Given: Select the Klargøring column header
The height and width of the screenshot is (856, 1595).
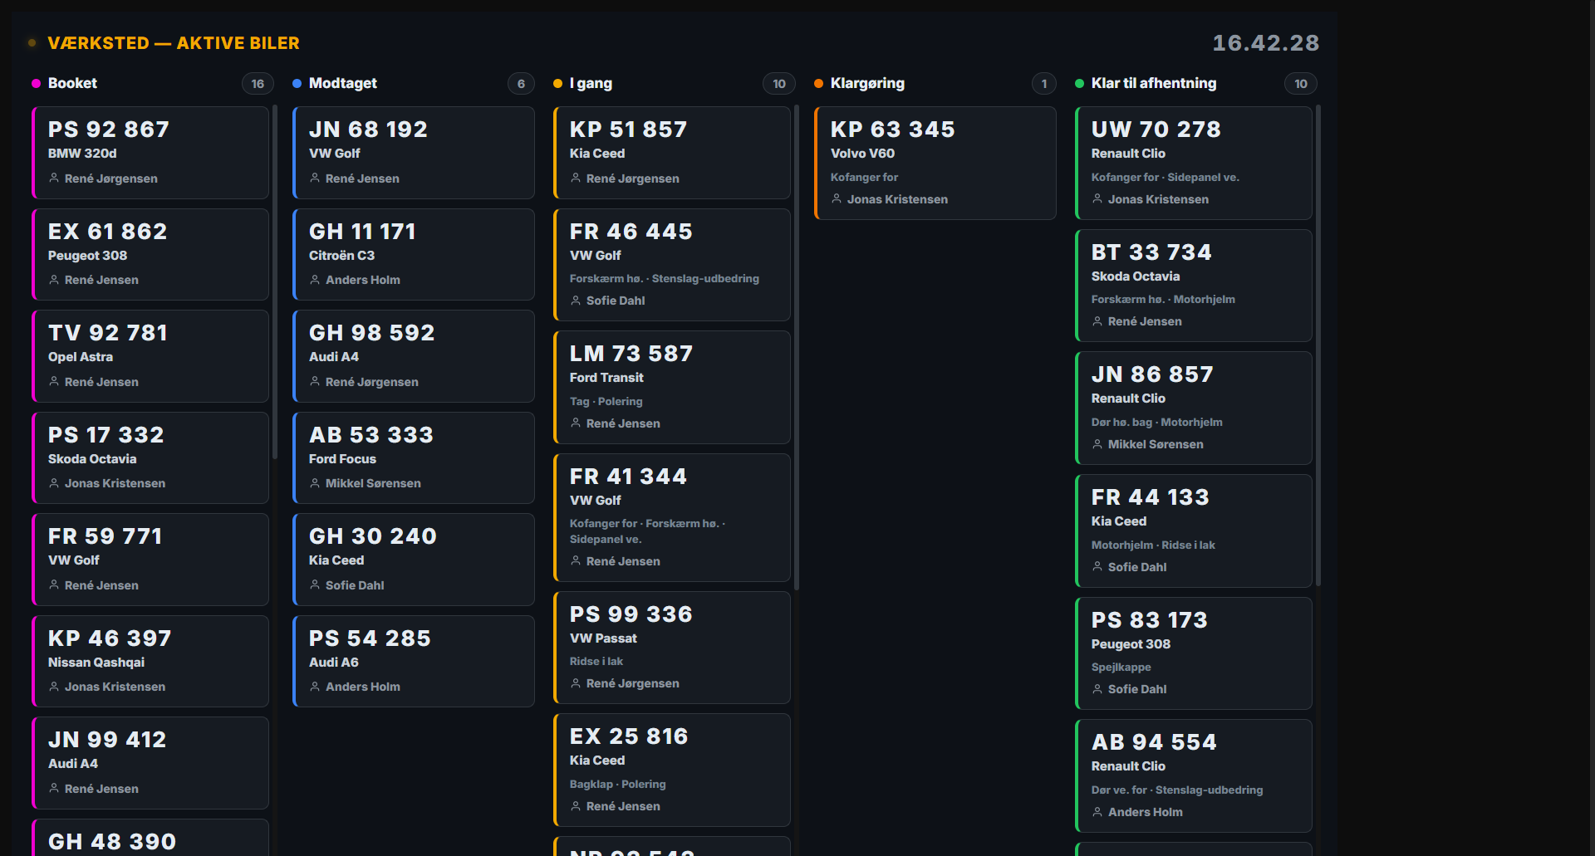Looking at the screenshot, I should pos(867,83).
